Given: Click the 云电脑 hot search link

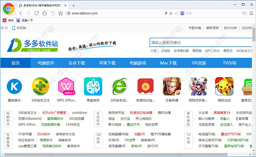Looking at the screenshot, I should tap(166, 51).
